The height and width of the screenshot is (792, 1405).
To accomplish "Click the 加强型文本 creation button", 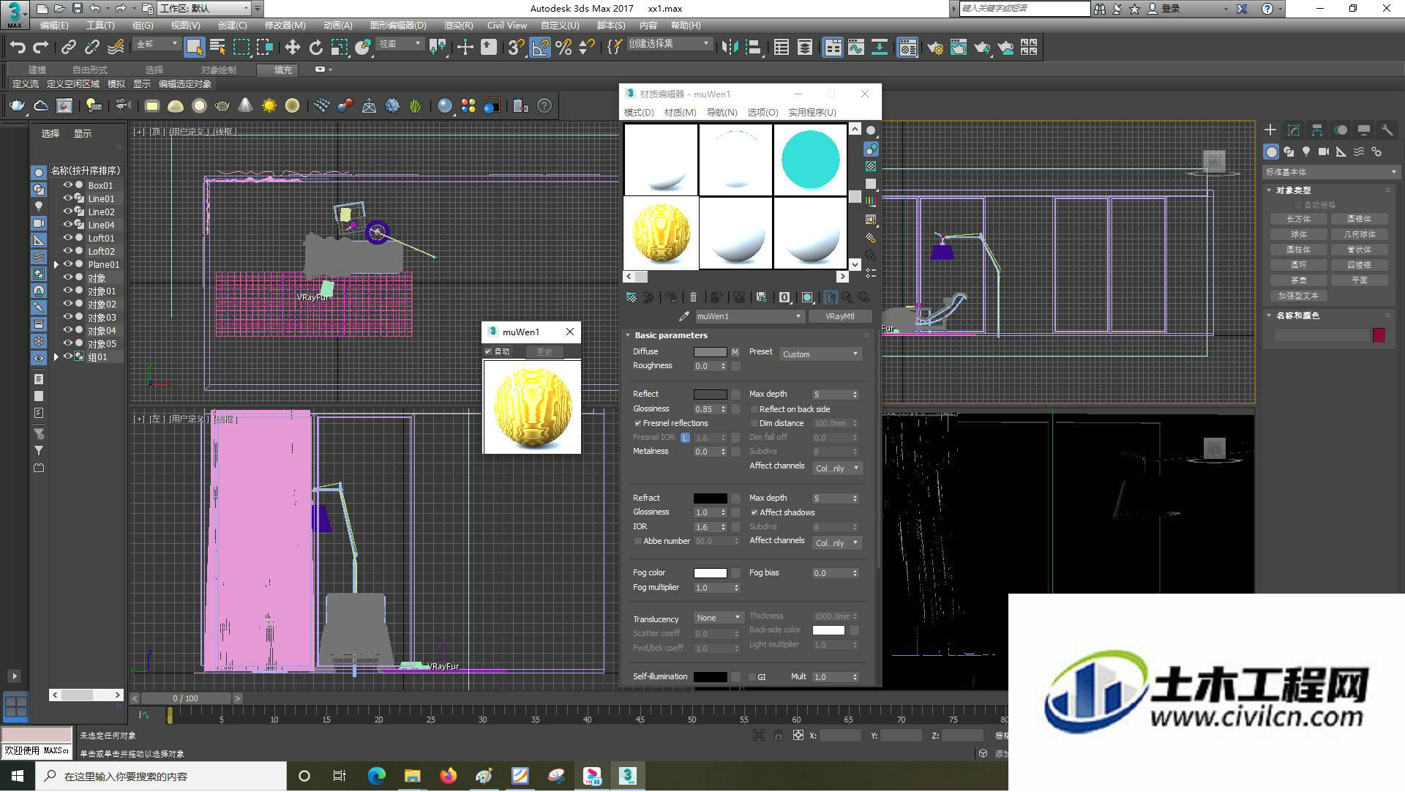I will [x=1299, y=296].
